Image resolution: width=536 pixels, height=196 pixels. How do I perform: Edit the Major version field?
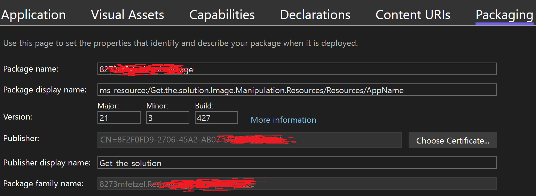[119, 117]
